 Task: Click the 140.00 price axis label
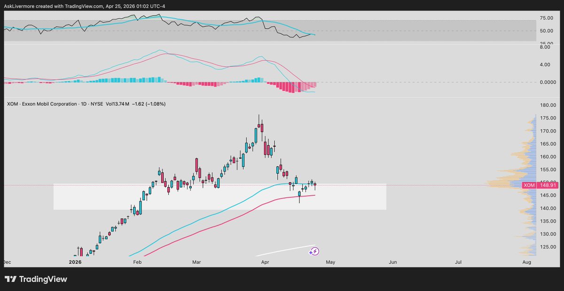pyautogui.click(x=548, y=208)
